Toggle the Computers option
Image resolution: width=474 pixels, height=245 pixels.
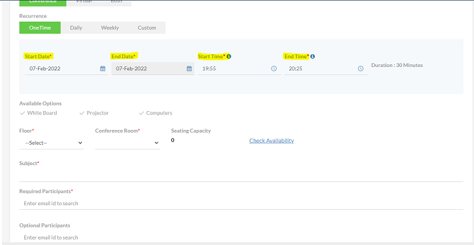point(156,113)
